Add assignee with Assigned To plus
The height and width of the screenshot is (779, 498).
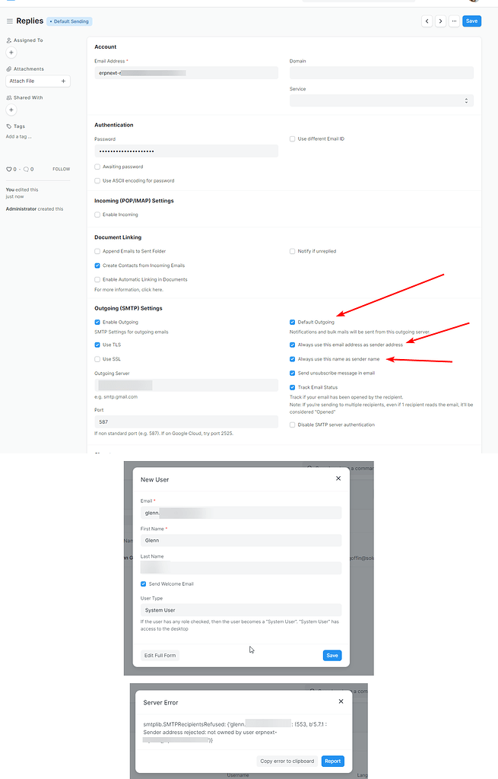[x=11, y=52]
